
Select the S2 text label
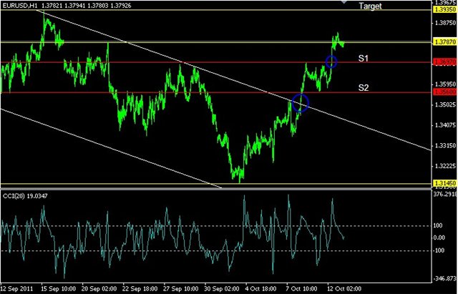(364, 87)
